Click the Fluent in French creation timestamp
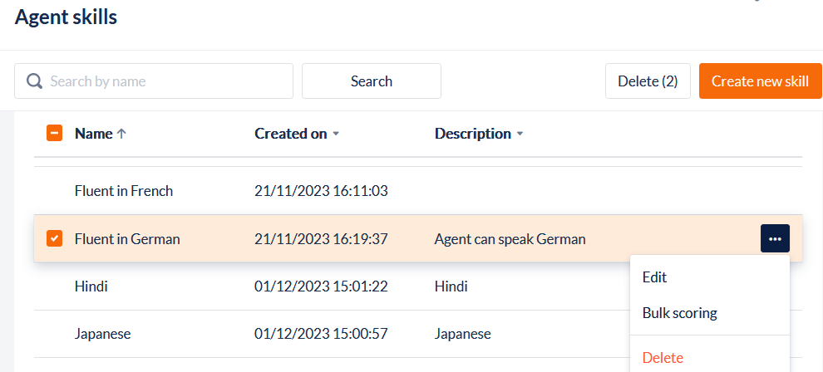 [321, 191]
